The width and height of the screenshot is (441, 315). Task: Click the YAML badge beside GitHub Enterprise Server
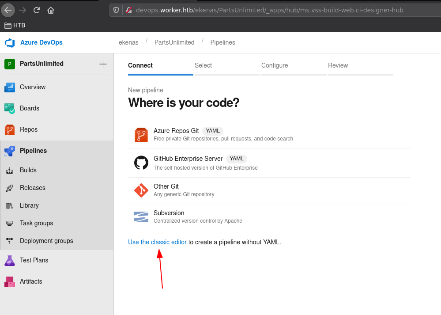coord(237,159)
